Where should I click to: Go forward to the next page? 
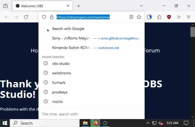(x=16, y=17)
